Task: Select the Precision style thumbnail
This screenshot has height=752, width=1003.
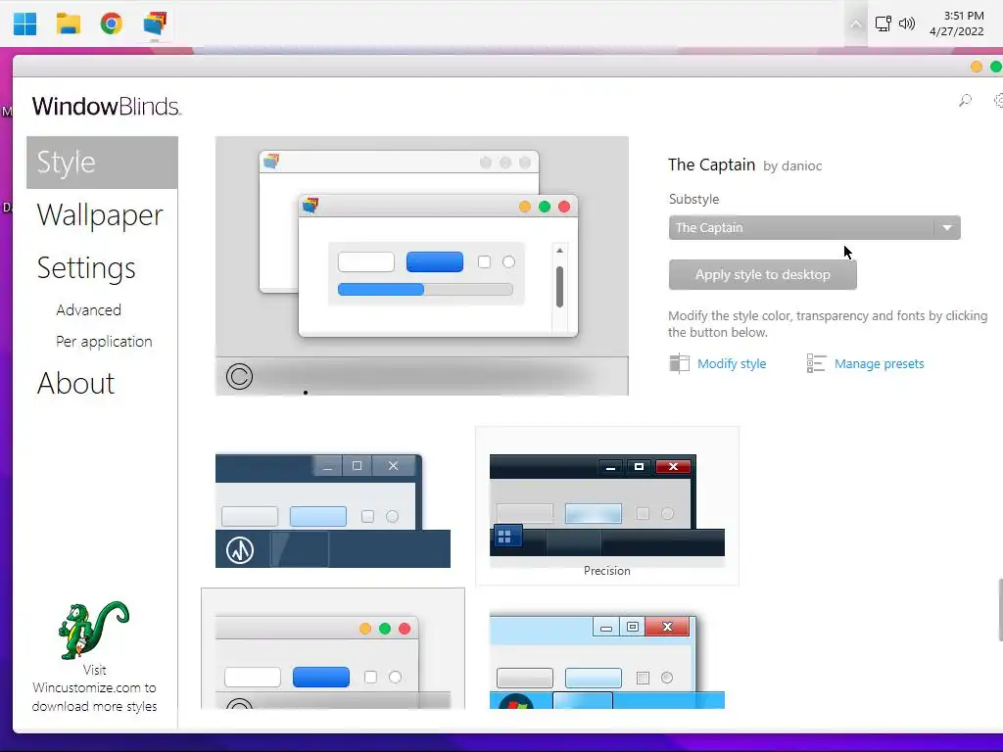Action: pyautogui.click(x=607, y=506)
